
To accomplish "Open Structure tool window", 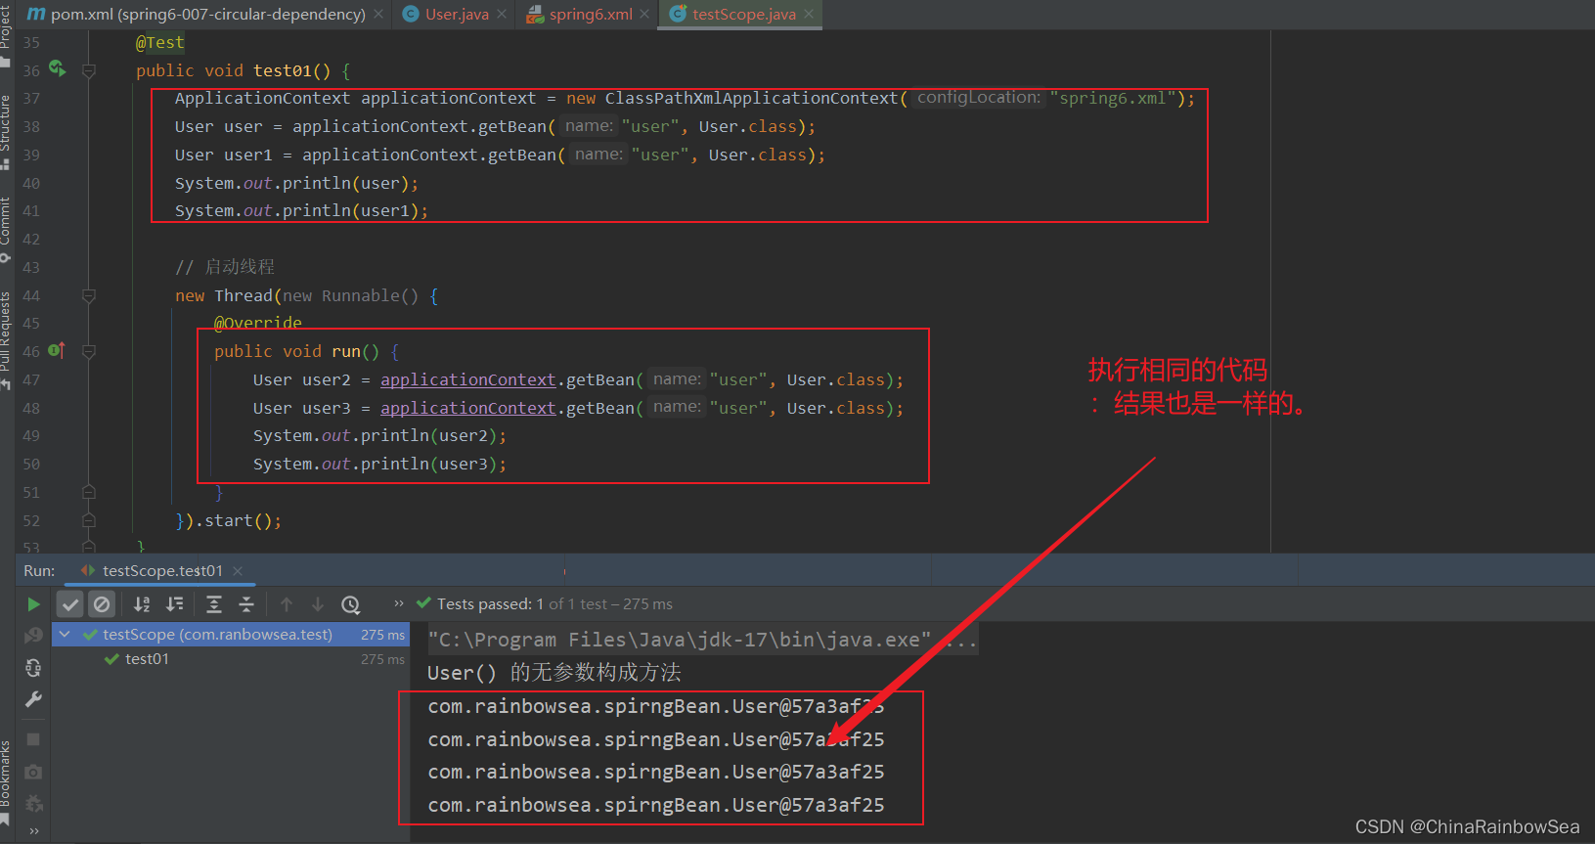I will click(x=6, y=132).
